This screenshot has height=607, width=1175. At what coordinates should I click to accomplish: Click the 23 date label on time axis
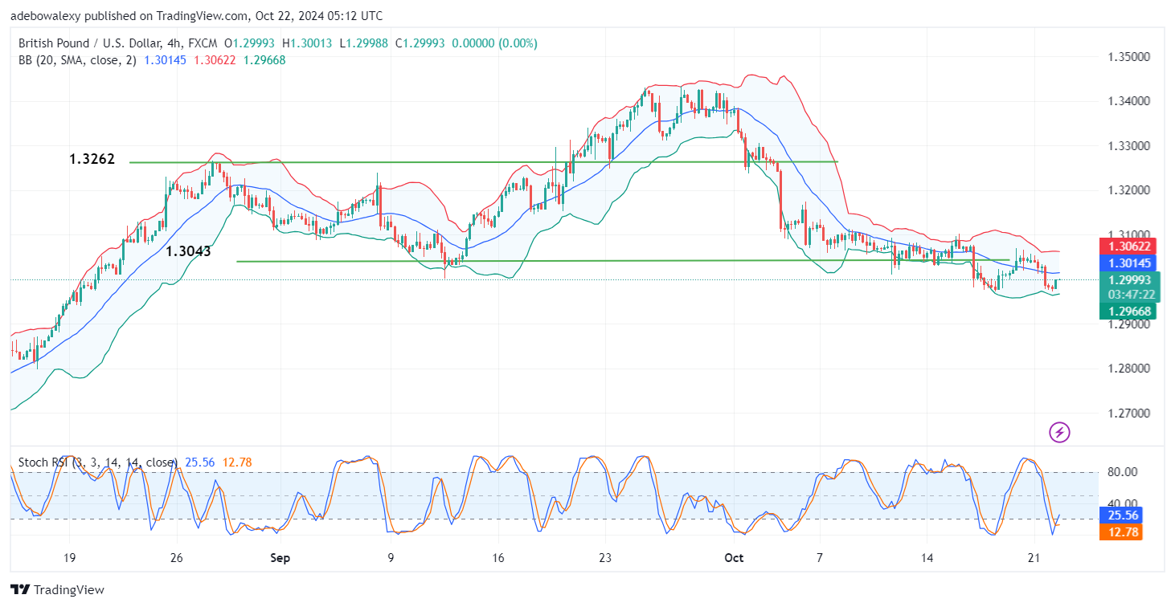tap(605, 558)
